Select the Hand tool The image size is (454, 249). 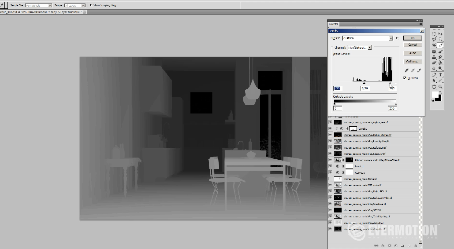coord(434,86)
